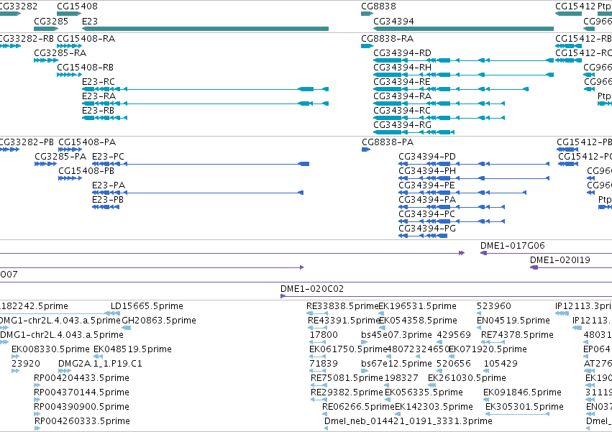
Task: Click the RE06266.5prime EST
Action: pos(325,414)
